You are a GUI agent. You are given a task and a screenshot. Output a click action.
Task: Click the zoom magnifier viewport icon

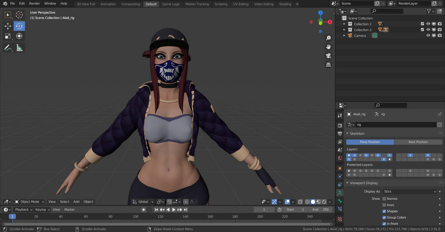click(x=328, y=38)
